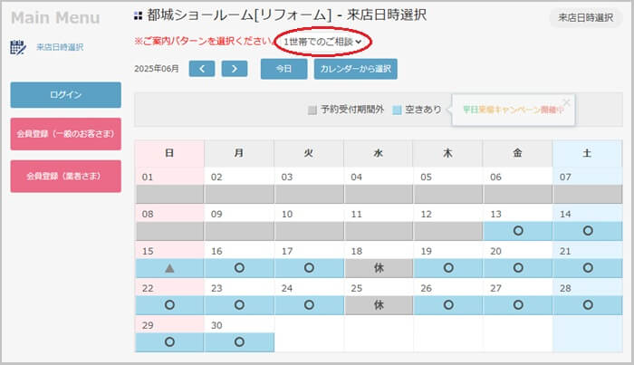The height and width of the screenshot is (365, 634).
Task: Select available circle on June 17
Action: click(309, 268)
